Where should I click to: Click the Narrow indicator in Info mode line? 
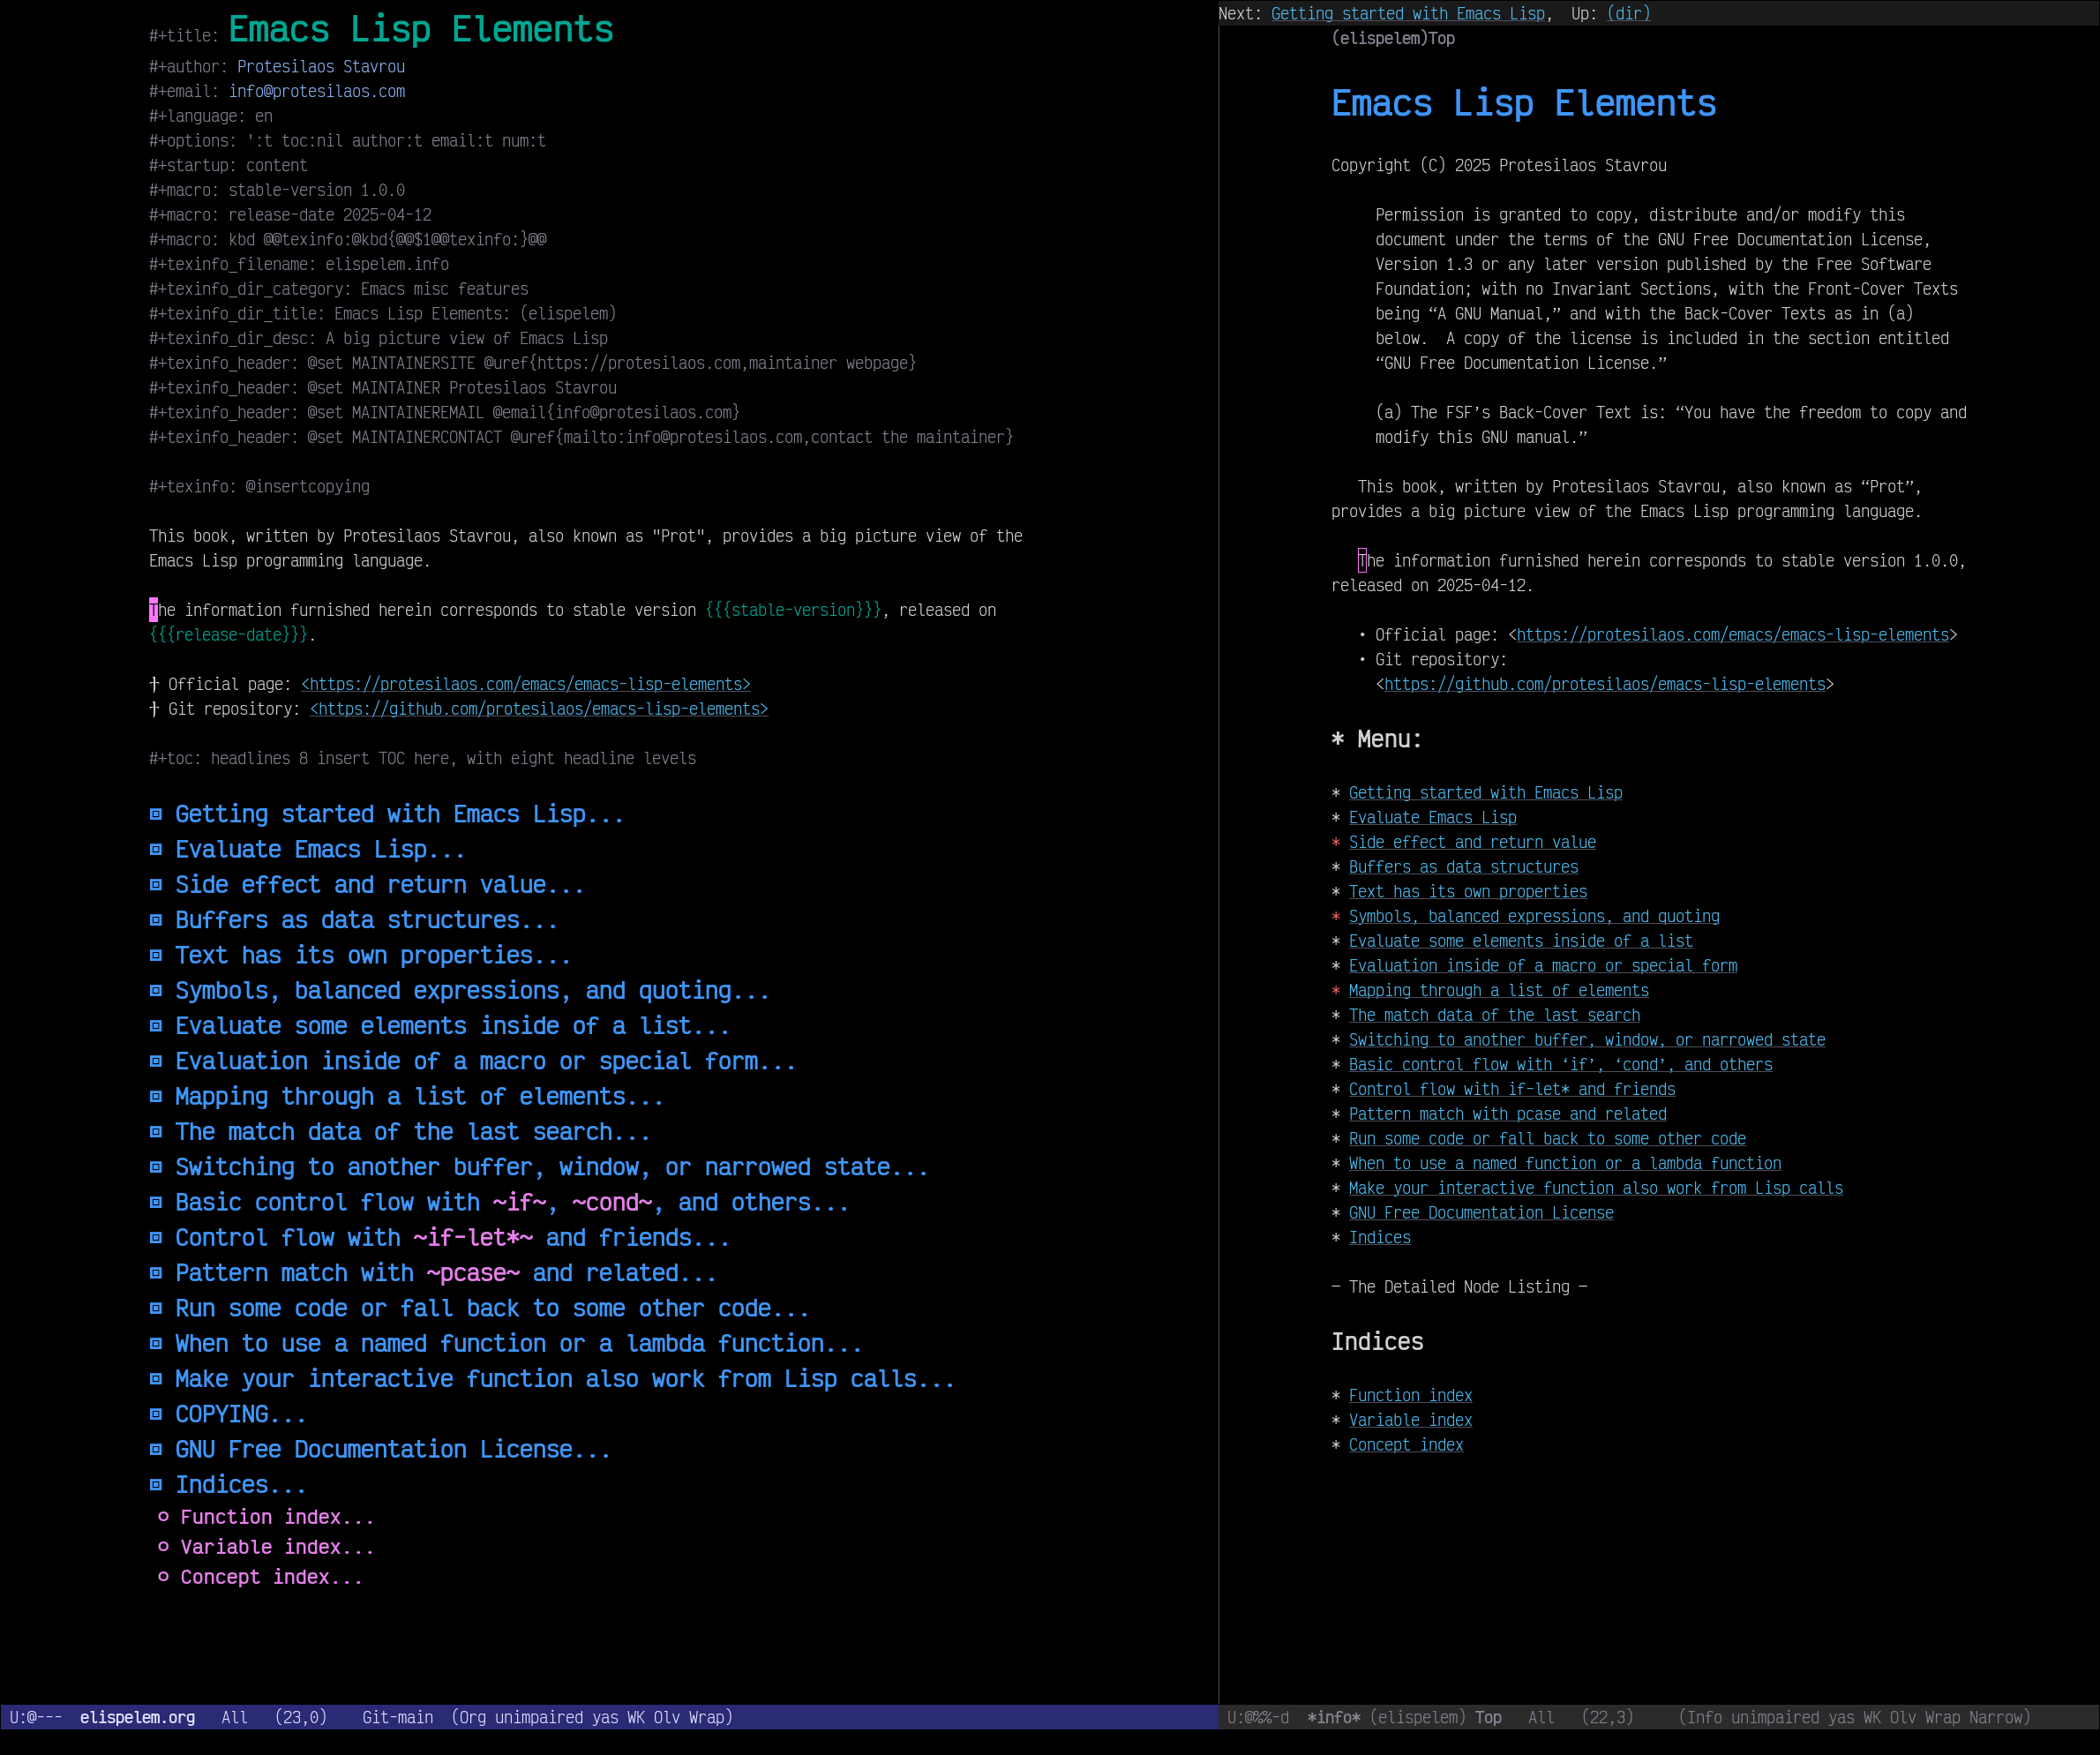click(x=1994, y=1717)
